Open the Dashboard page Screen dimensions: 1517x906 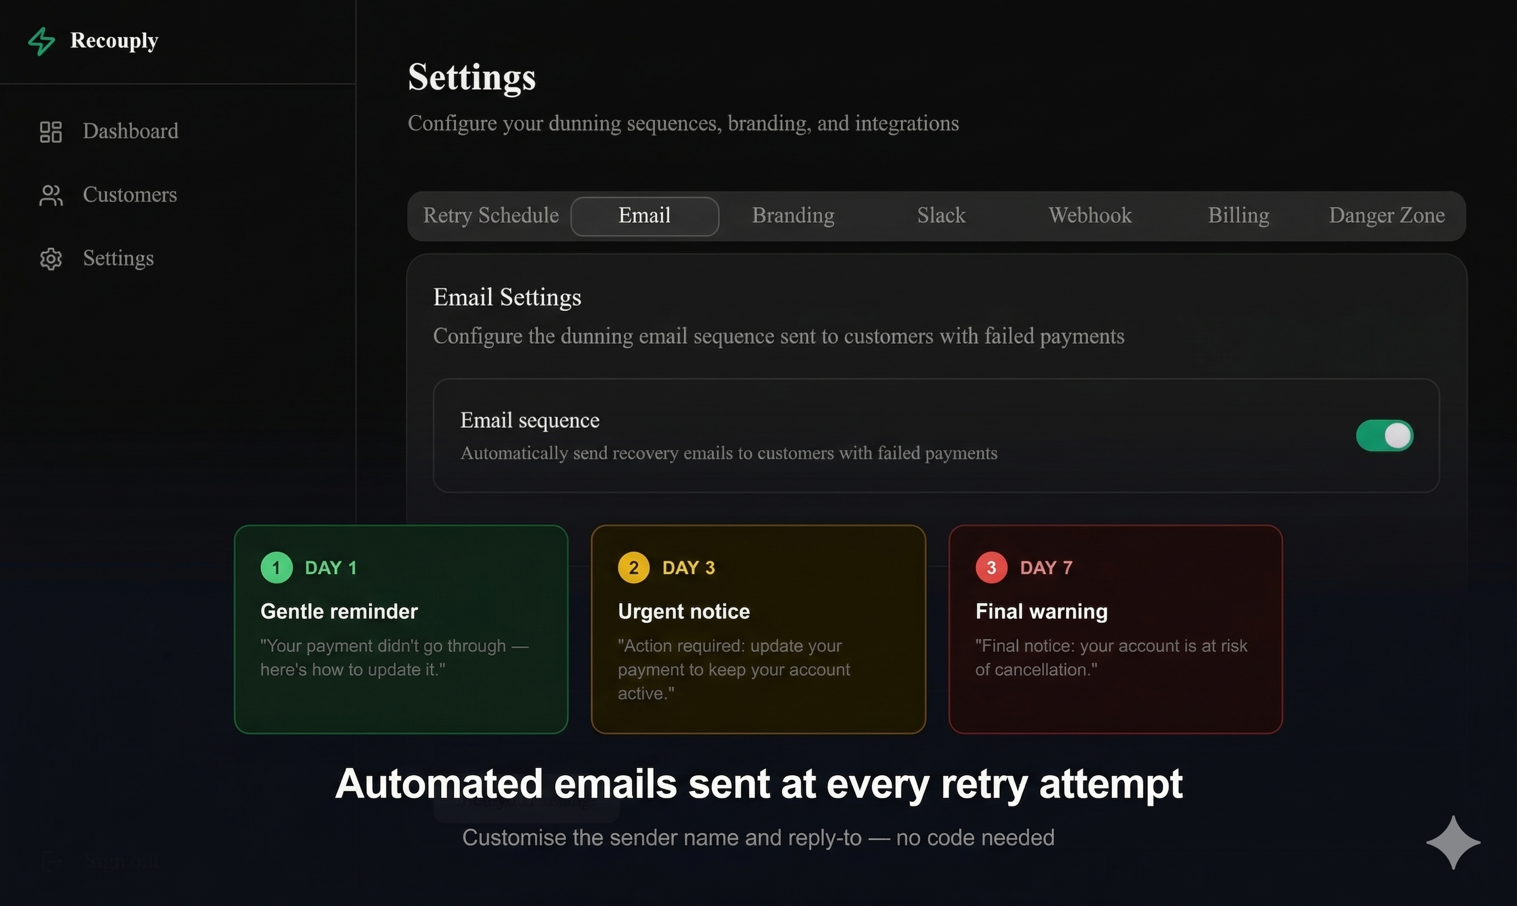(x=131, y=131)
